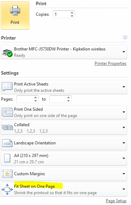Screen dimensions: 131x205
Task: Expand the Fit Sheet on One Page dropdown
Action: (64, 189)
